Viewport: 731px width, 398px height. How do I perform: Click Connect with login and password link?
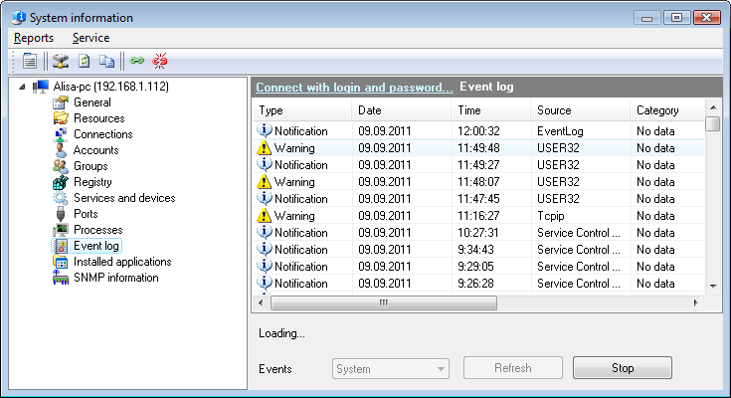click(x=354, y=87)
